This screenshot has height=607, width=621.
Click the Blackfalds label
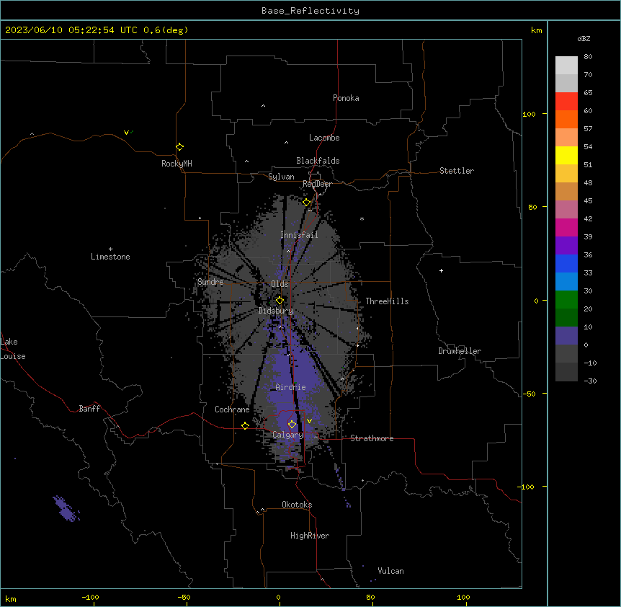318,161
